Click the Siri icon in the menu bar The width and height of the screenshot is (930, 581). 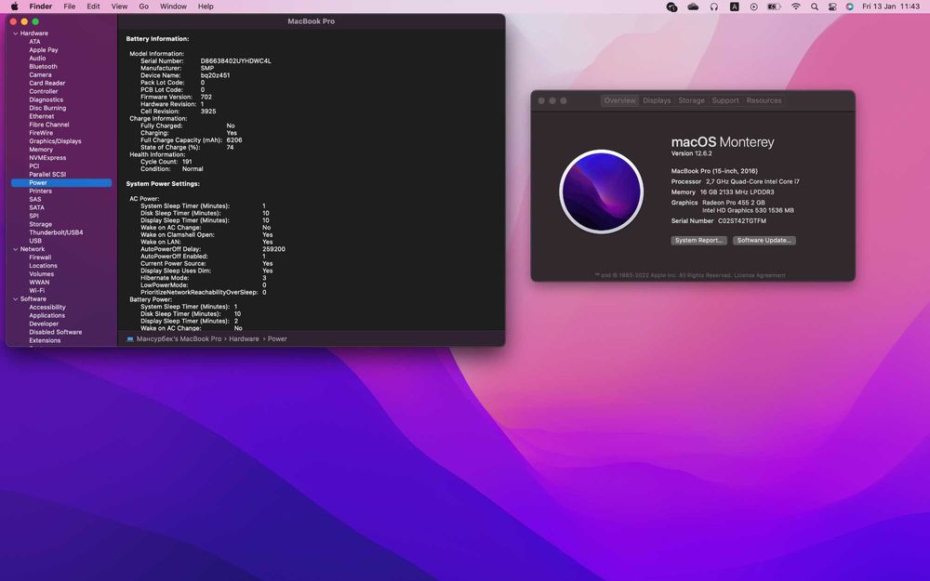(849, 7)
